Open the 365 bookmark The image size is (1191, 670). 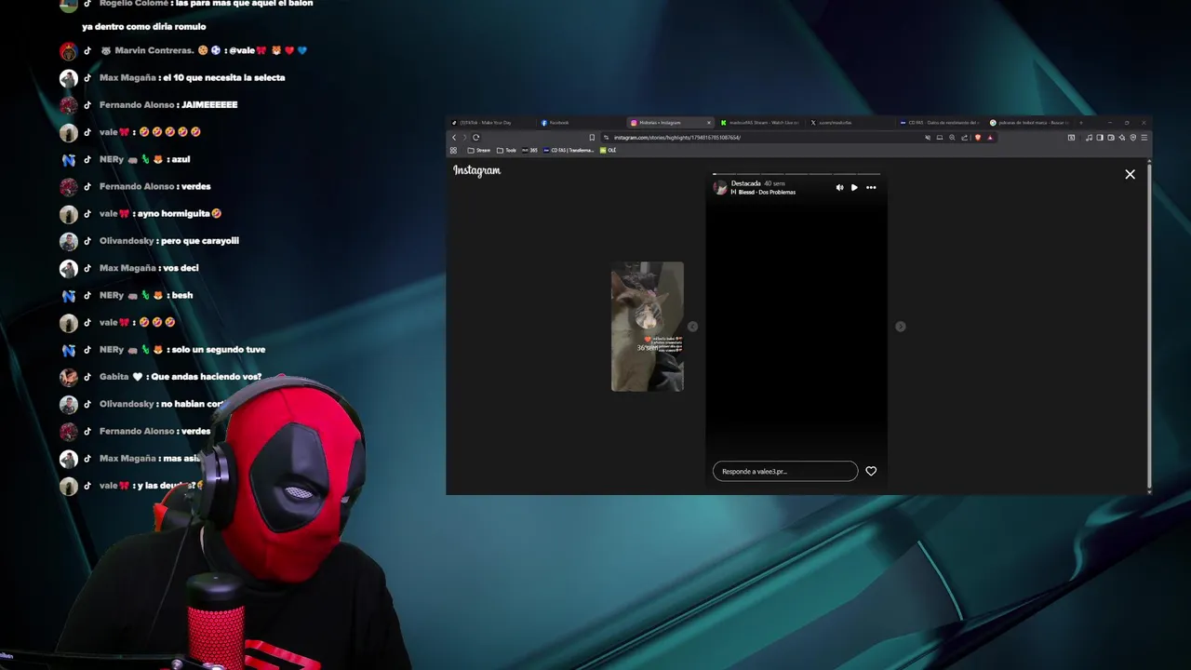pos(530,150)
